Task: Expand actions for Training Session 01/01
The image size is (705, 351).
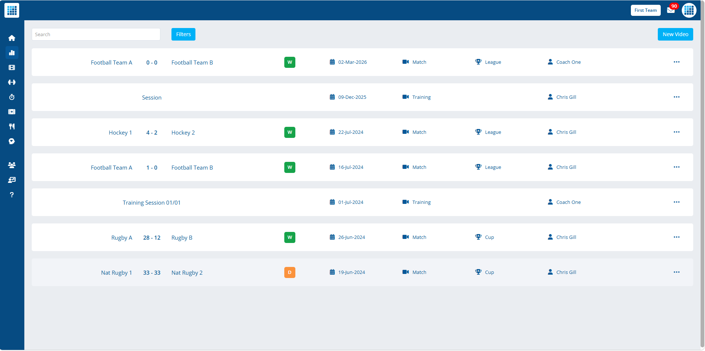Action: click(x=677, y=202)
